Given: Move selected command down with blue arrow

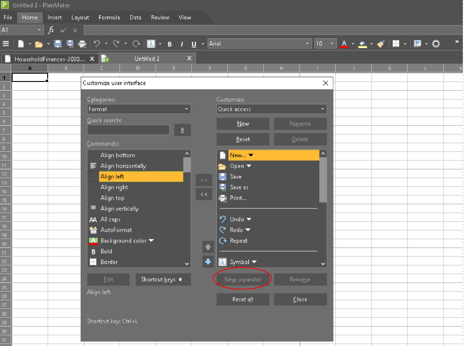Looking at the screenshot, I should click(208, 261).
